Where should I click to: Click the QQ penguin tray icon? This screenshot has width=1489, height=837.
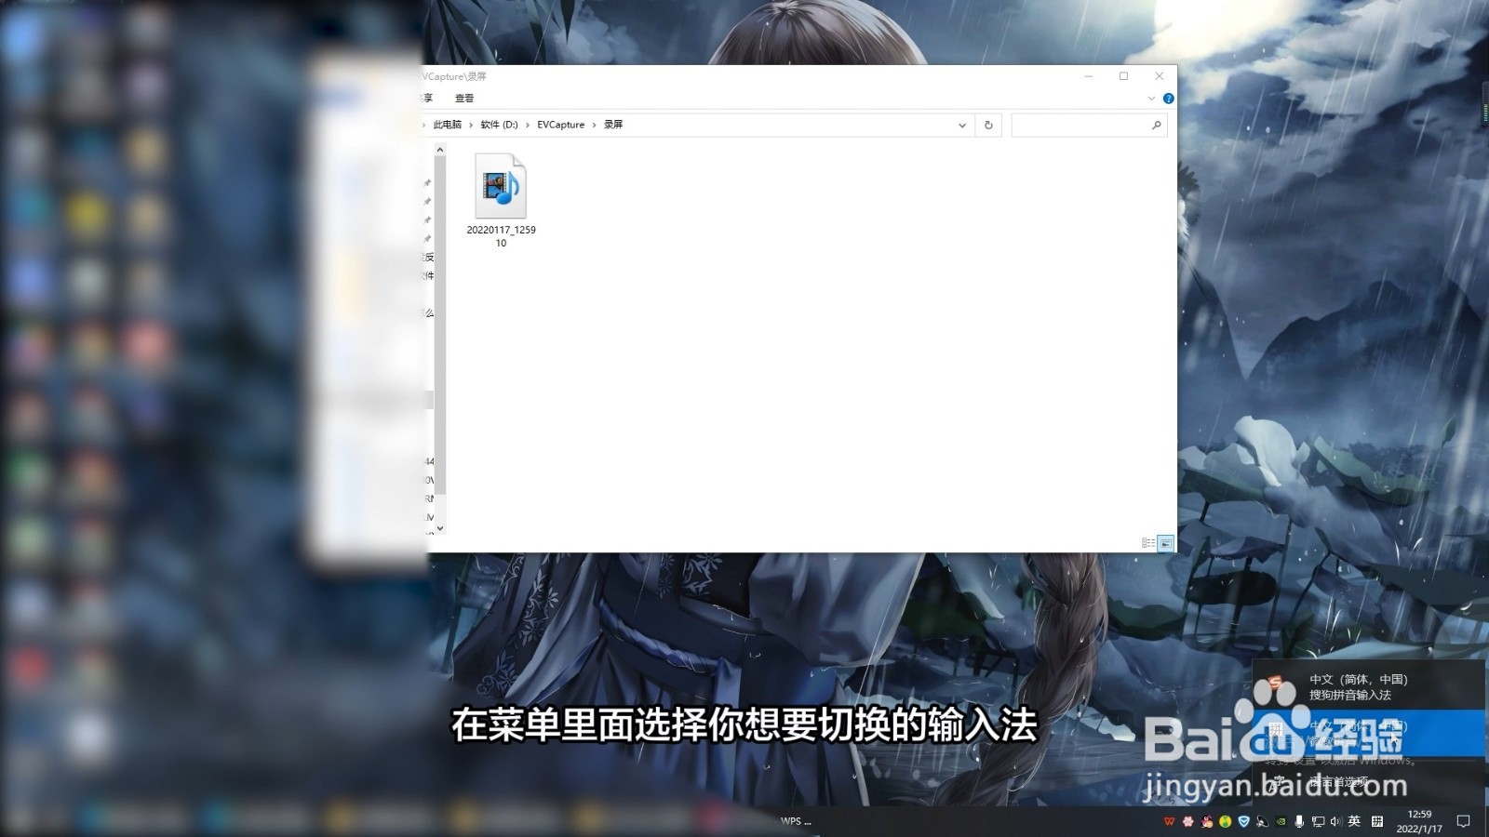point(1207,821)
